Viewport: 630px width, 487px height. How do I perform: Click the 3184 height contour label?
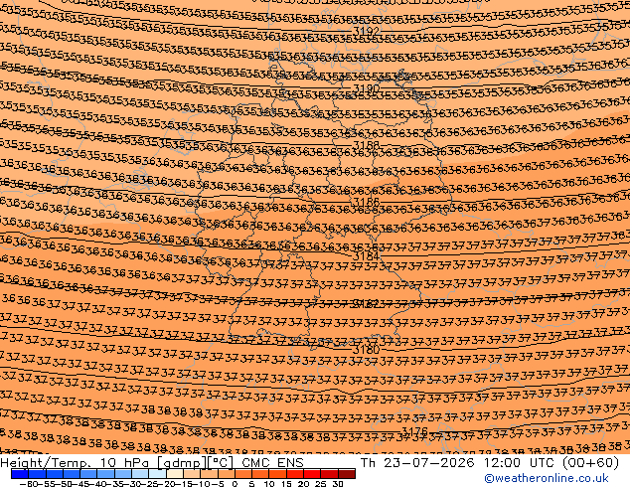[x=366, y=255]
